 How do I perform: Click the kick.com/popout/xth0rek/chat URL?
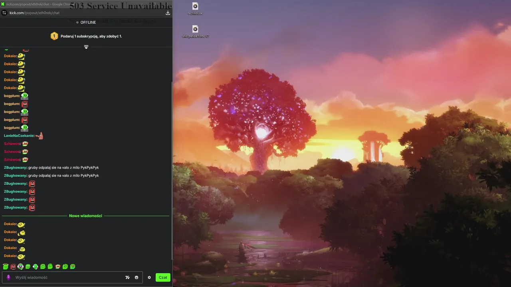(x=34, y=13)
